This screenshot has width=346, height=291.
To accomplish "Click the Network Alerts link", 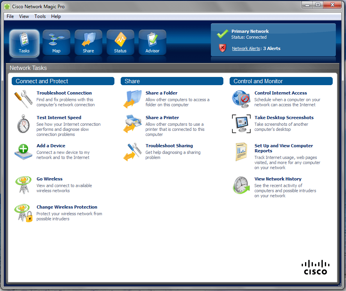I will [x=246, y=48].
